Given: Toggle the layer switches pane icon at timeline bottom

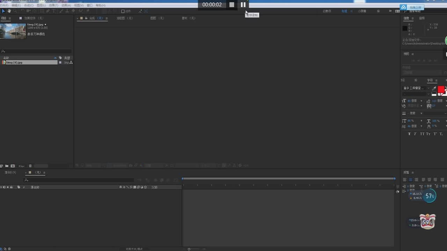Looking at the screenshot, I should [x=1, y=249].
